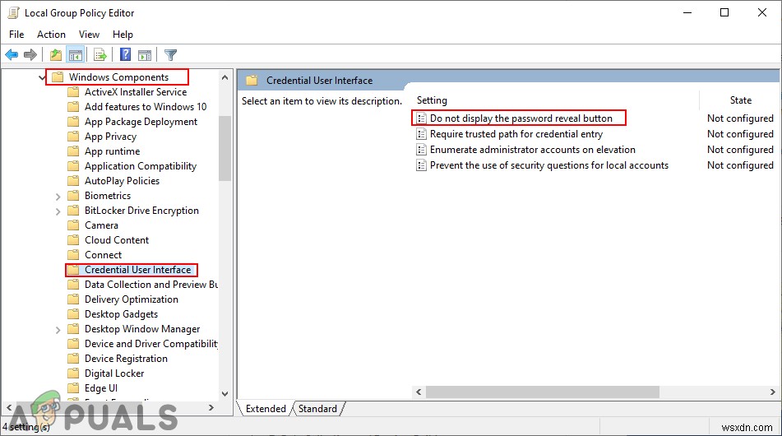Click Not configured state for Enumerate administrator accounts
782x436 pixels.
pos(740,150)
